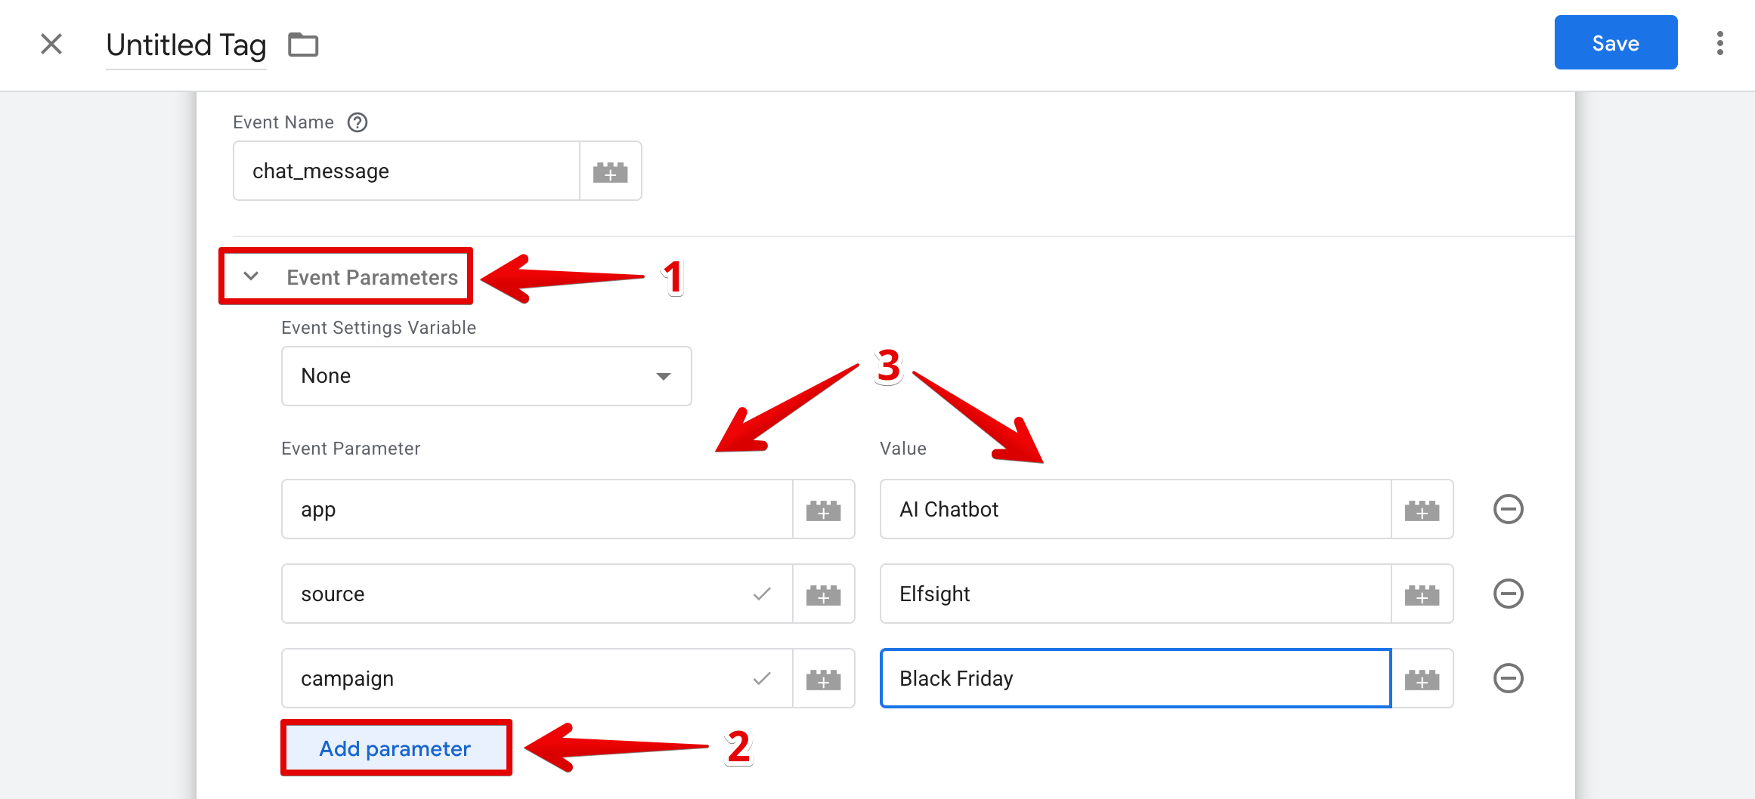Remove the campaign parameter row
Viewport: 1755px width, 799px height.
(x=1509, y=678)
